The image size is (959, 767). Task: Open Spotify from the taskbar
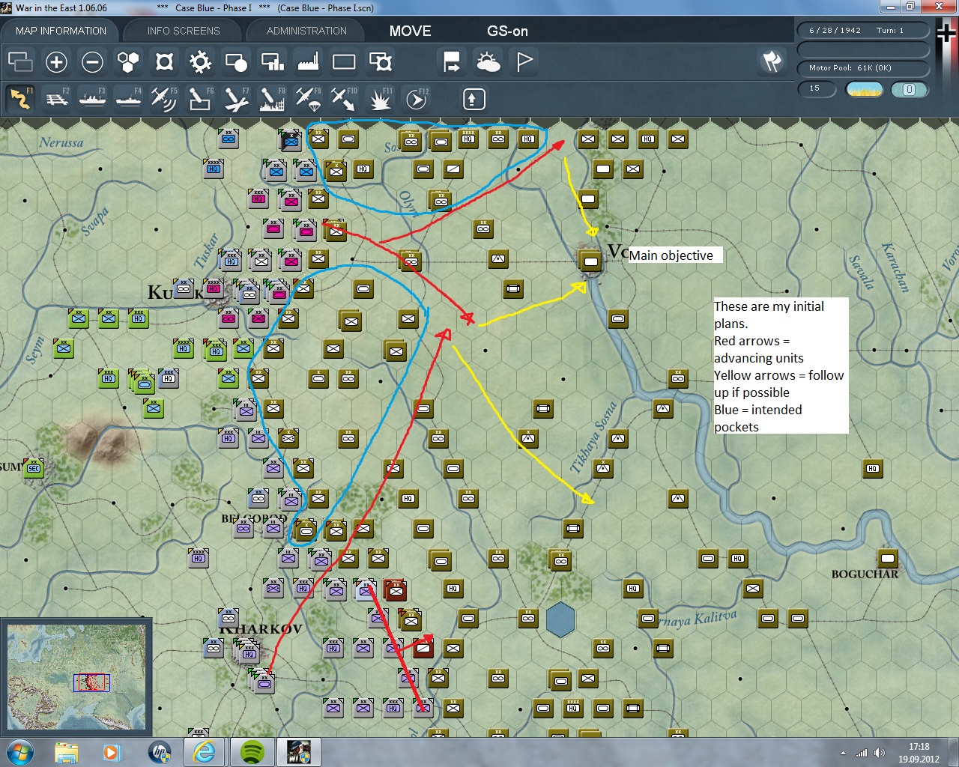pyautogui.click(x=252, y=752)
